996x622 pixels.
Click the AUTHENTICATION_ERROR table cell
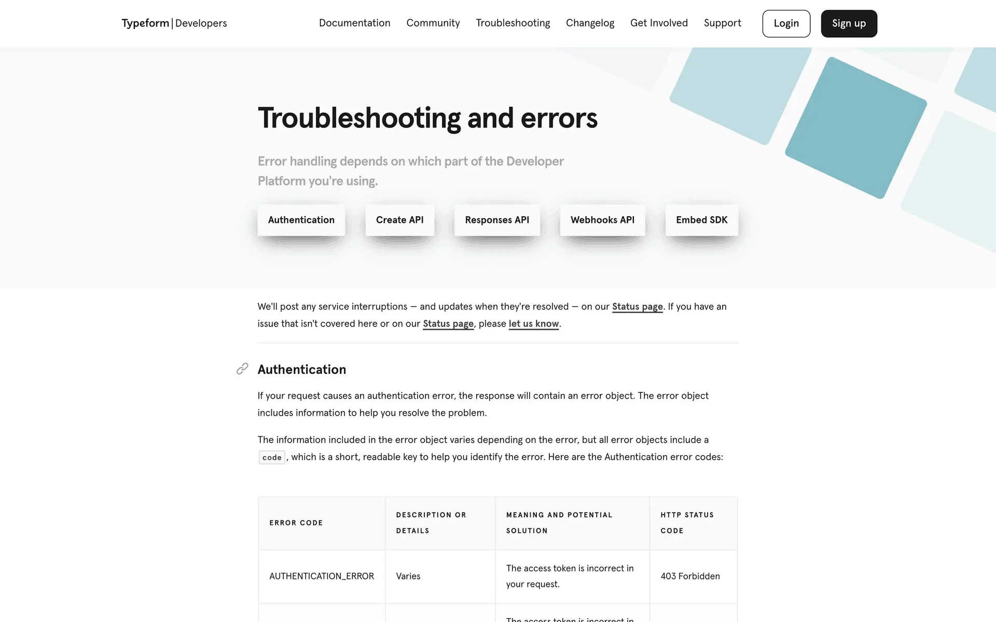322,576
